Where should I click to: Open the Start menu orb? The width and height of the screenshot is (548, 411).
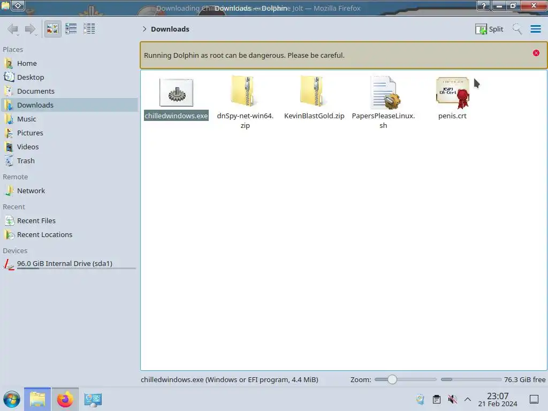click(x=12, y=399)
